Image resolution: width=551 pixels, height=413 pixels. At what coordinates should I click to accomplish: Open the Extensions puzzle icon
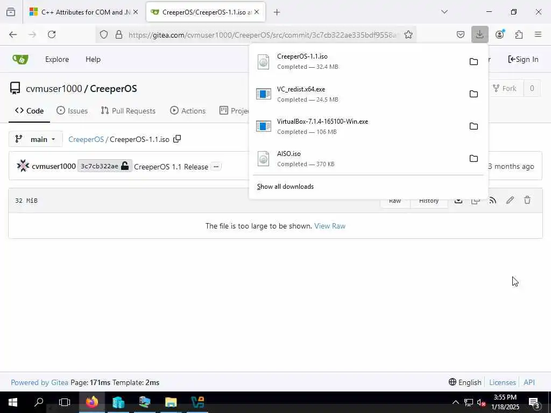tap(519, 34)
